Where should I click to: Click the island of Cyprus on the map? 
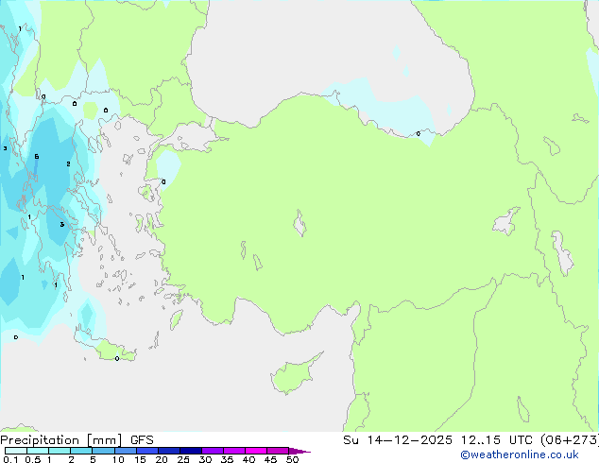pos(292,376)
